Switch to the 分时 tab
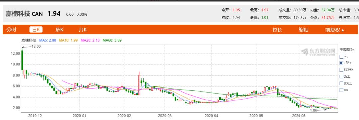The image size is (359, 120). pyautogui.click(x=11, y=30)
